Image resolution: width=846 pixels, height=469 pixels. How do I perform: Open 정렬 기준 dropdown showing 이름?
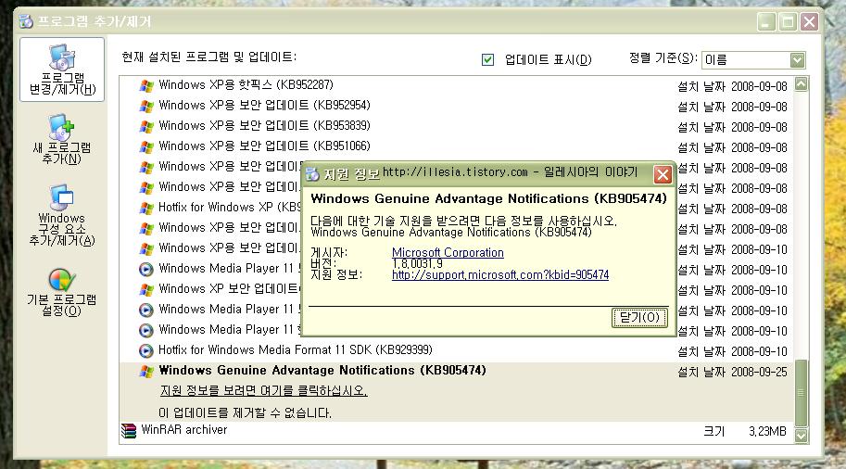[753, 60]
